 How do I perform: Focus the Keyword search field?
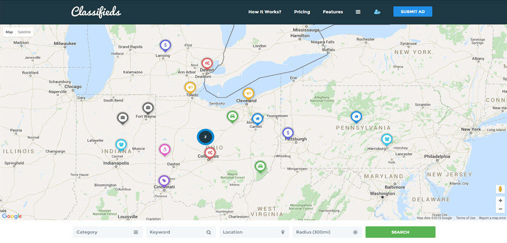[181, 232]
